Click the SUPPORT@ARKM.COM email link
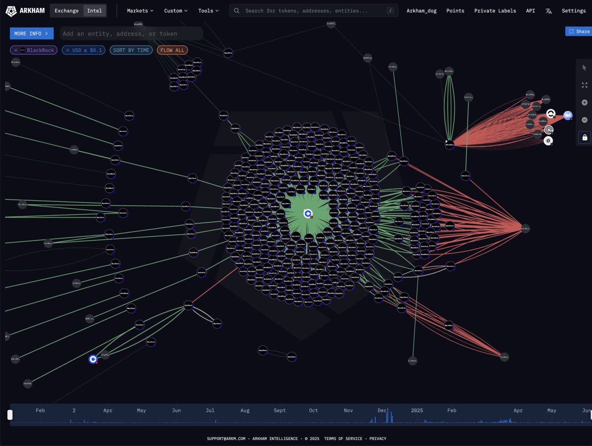The image size is (592, 446). click(226, 439)
